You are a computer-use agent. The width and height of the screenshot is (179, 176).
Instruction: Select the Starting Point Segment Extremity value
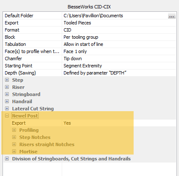coord(119,66)
